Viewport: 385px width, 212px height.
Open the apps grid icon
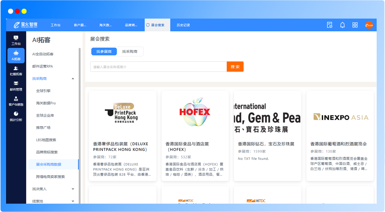355,25
